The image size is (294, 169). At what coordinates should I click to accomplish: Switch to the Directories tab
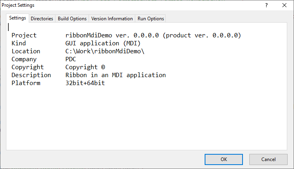tap(42, 19)
